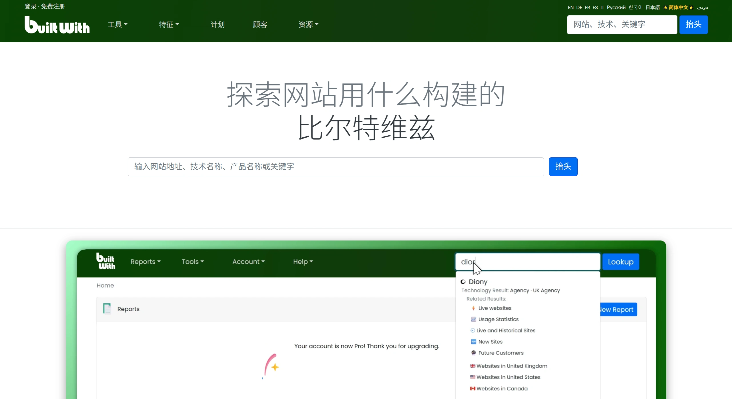Viewport: 732px width, 399px height.
Task: Click the Canada flag beside Websites in Canada
Action: 472,388
